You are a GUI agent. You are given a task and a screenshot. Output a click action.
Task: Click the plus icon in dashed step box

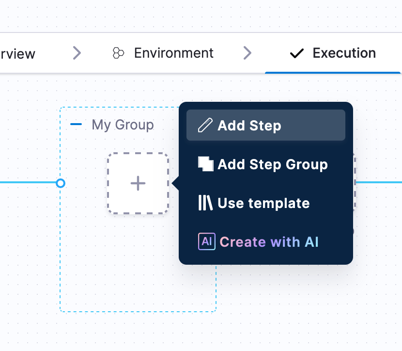(138, 183)
